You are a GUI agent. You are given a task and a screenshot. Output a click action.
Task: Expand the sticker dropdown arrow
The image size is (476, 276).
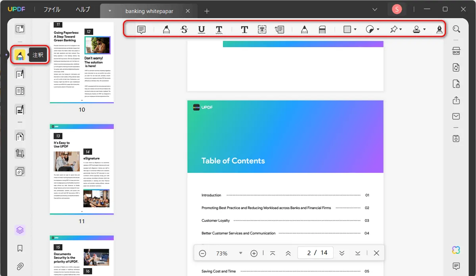click(378, 29)
